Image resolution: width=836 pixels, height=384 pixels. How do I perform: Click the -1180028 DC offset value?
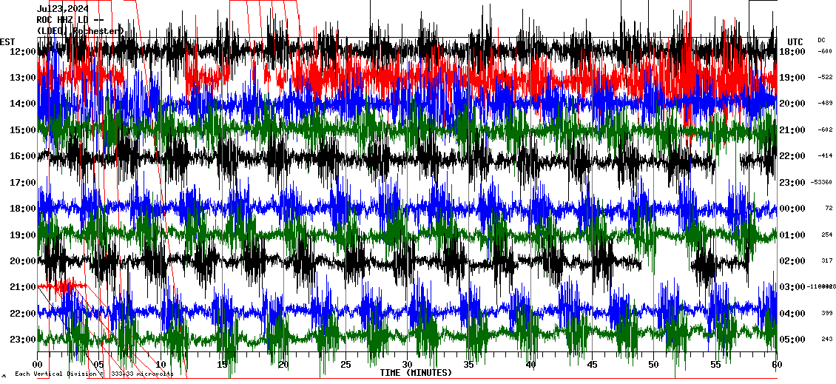(x=821, y=287)
